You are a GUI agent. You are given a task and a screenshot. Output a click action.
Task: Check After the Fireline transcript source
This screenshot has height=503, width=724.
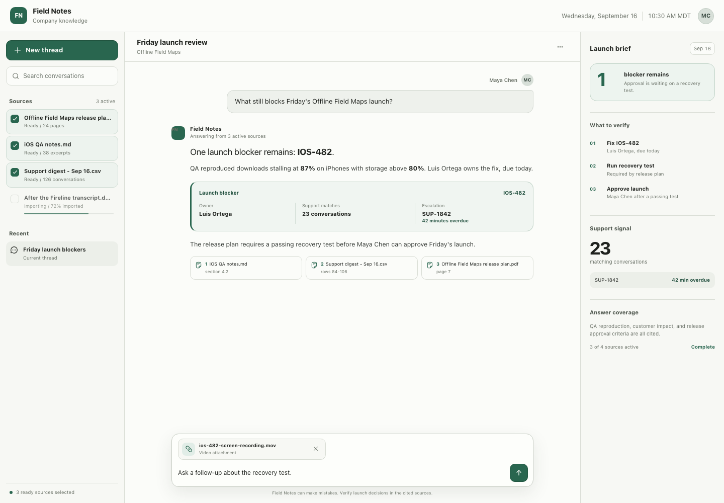click(x=15, y=199)
